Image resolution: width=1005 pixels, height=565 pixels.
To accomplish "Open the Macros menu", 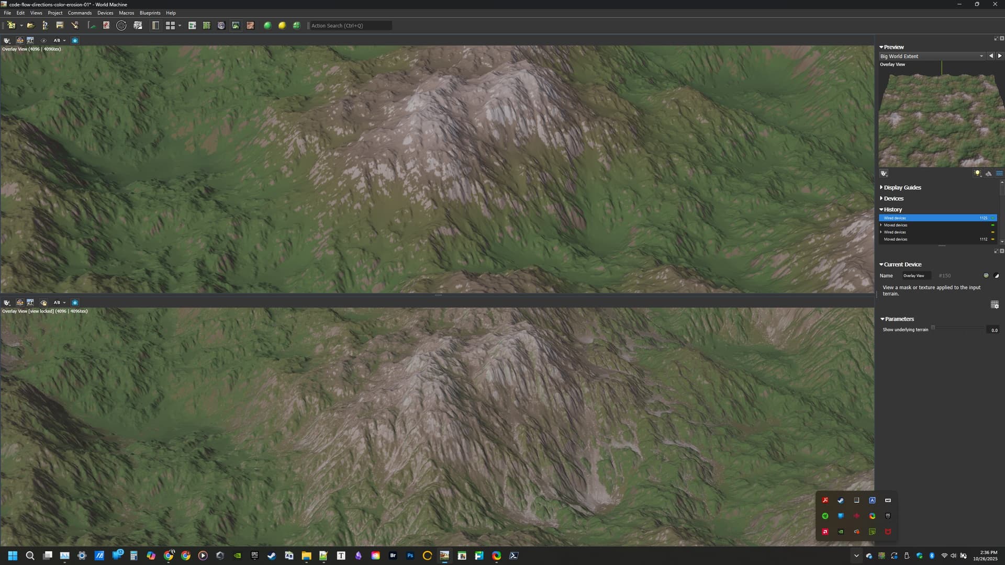I will point(126,13).
